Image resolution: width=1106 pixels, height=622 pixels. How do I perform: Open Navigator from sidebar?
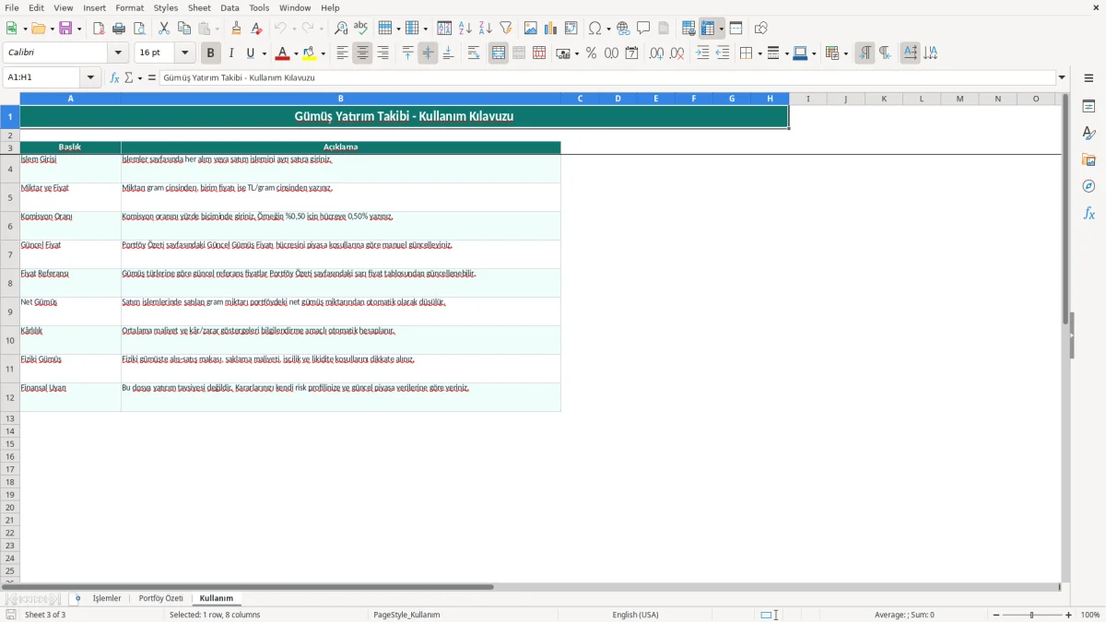point(1088,186)
